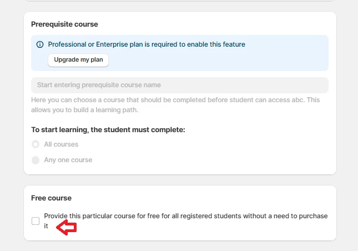
Task: Click the word "it" ending the free course label
Action: (47, 226)
